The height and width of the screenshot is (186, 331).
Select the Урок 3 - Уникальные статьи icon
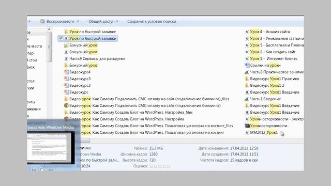[247, 38]
